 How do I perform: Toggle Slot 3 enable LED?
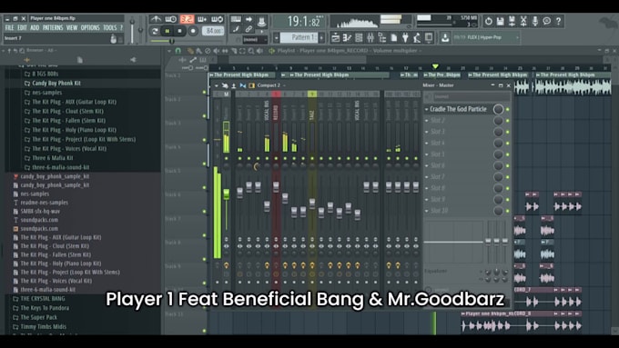pos(508,132)
